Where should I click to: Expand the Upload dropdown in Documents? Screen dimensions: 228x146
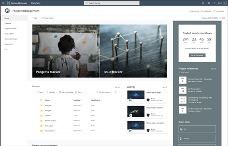point(52,92)
